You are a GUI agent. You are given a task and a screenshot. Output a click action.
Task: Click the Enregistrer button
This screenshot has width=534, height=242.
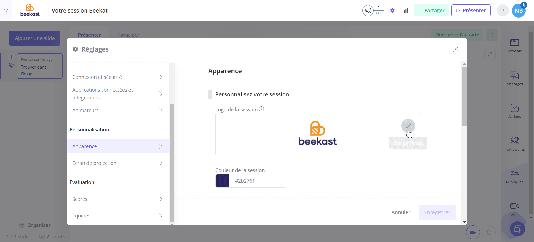437,212
